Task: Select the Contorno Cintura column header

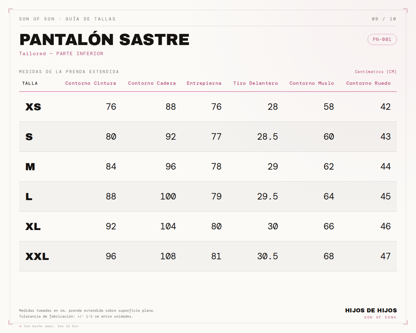Action: [90, 83]
